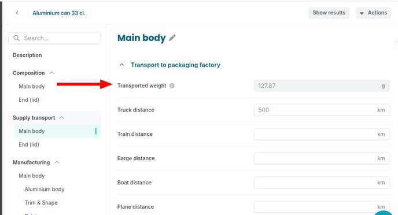The width and height of the screenshot is (398, 215).
Task: Open the Actions dropdown
Action: tap(373, 13)
